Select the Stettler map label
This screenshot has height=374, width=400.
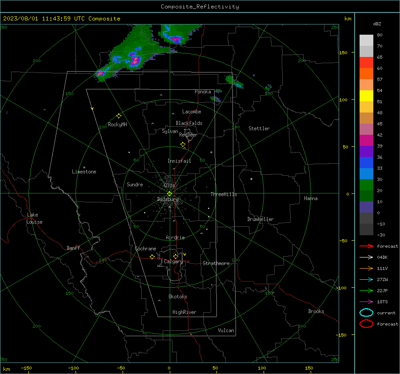pyautogui.click(x=259, y=129)
